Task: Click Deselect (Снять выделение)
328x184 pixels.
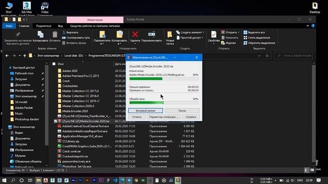Action: point(257,38)
